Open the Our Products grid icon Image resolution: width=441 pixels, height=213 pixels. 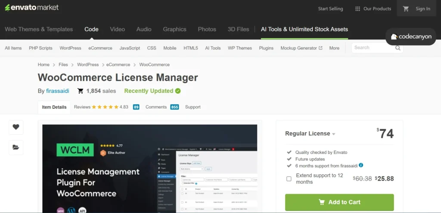coord(357,9)
